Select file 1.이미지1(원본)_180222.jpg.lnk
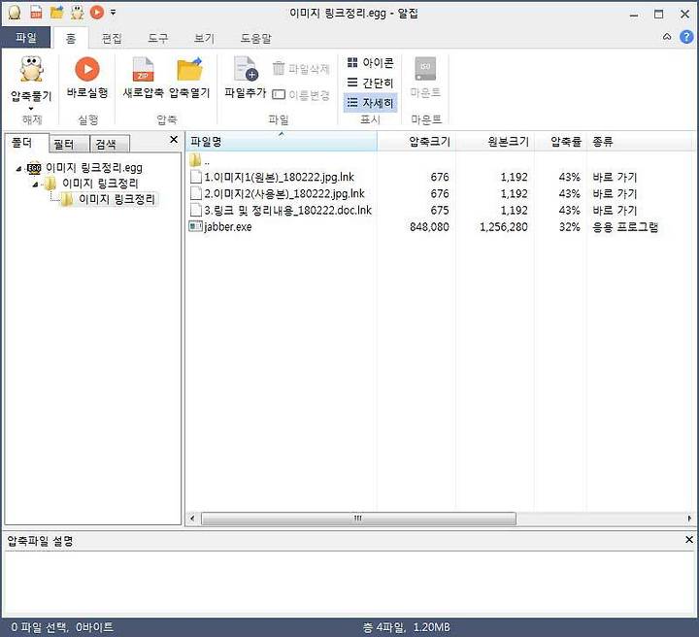 click(279, 177)
